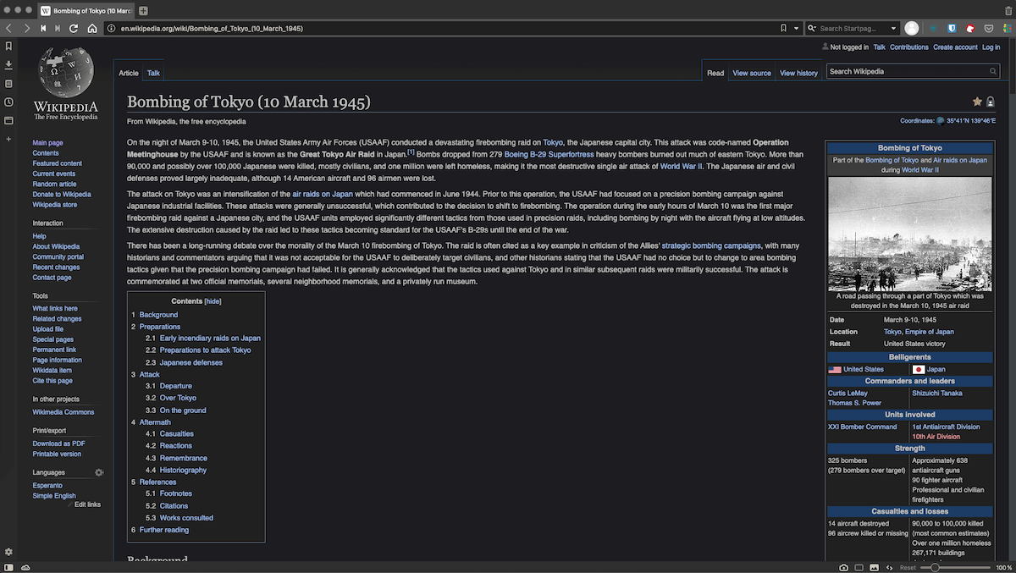Open the Pocket extension icon
This screenshot has height=573, width=1016.
coord(988,28)
